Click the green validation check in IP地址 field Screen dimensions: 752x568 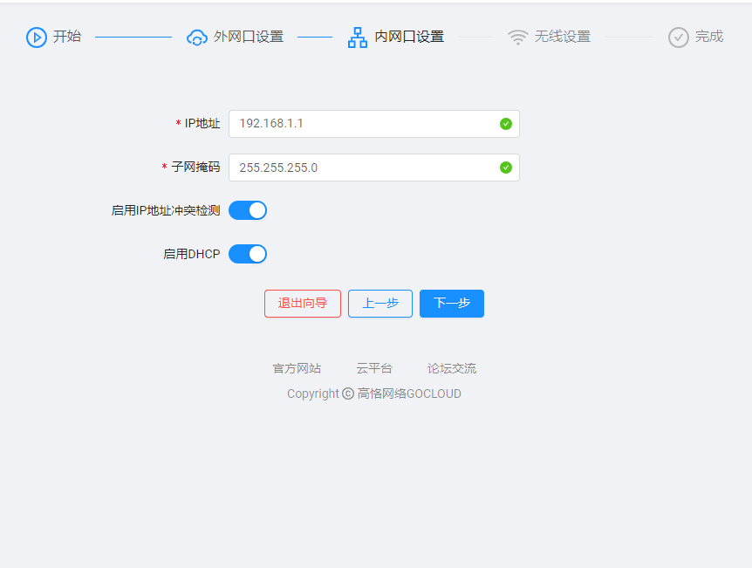[x=506, y=124]
